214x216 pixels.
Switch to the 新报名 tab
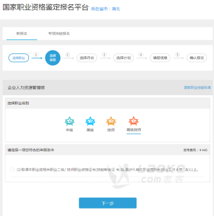(22, 34)
